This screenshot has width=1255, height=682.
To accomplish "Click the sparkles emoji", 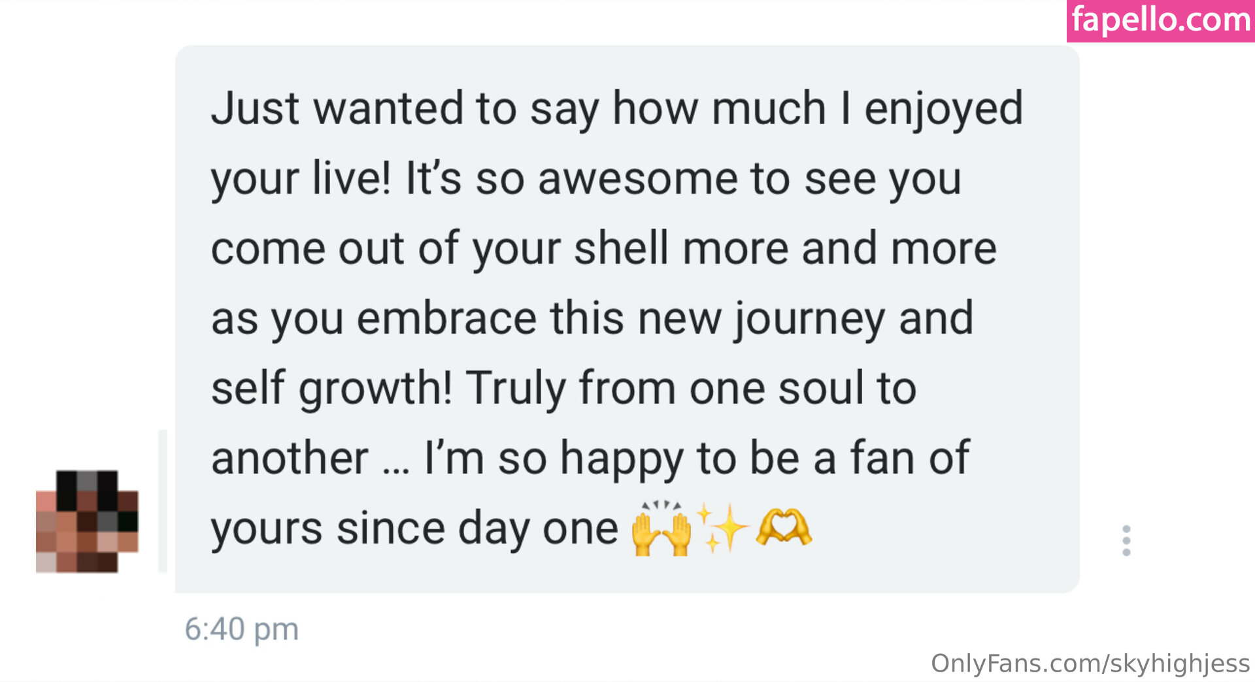I will coord(722,528).
